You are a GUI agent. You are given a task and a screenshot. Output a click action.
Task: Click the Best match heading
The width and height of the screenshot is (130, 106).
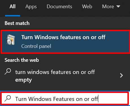coord(17,23)
